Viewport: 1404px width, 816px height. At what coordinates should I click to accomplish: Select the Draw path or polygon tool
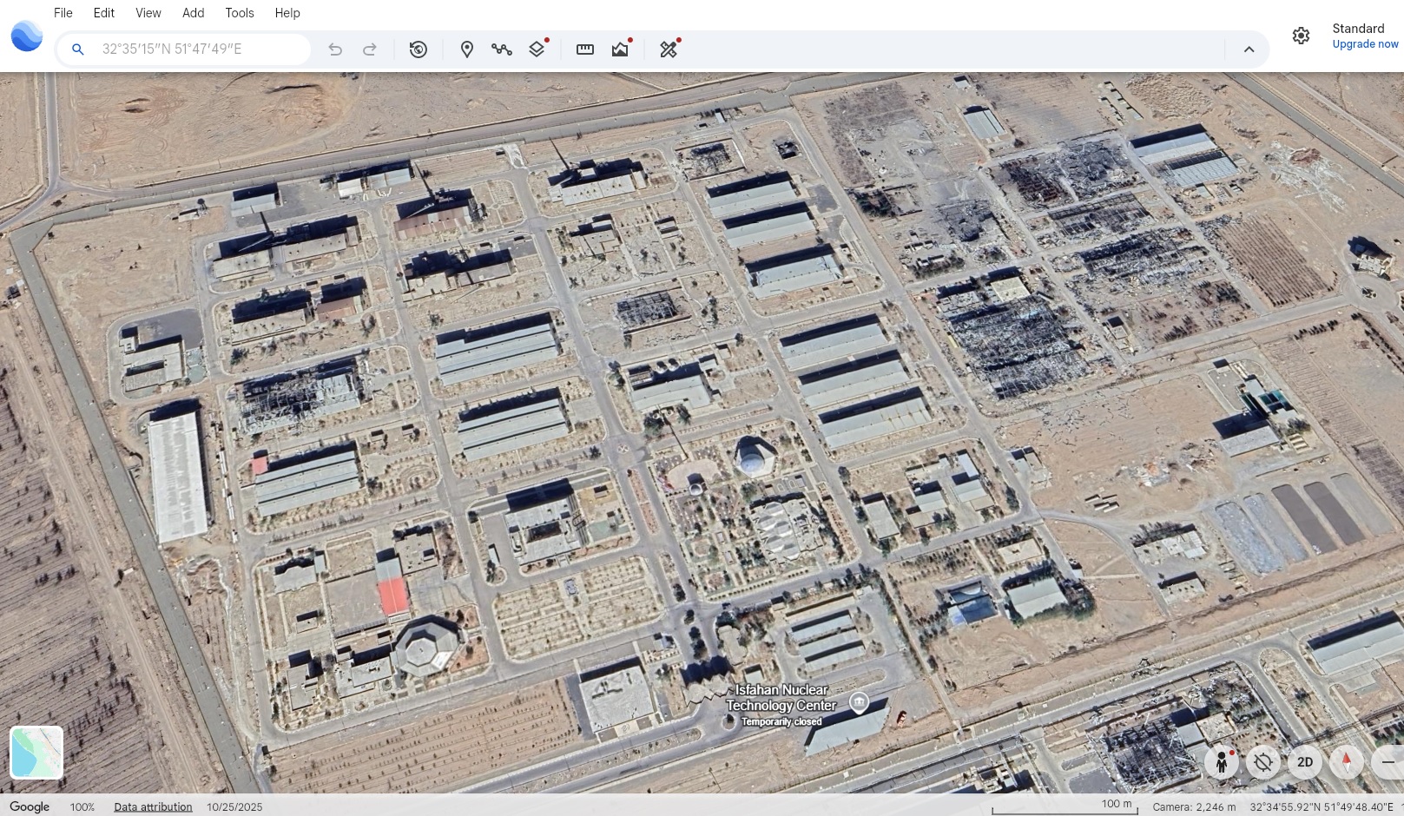pos(502,49)
